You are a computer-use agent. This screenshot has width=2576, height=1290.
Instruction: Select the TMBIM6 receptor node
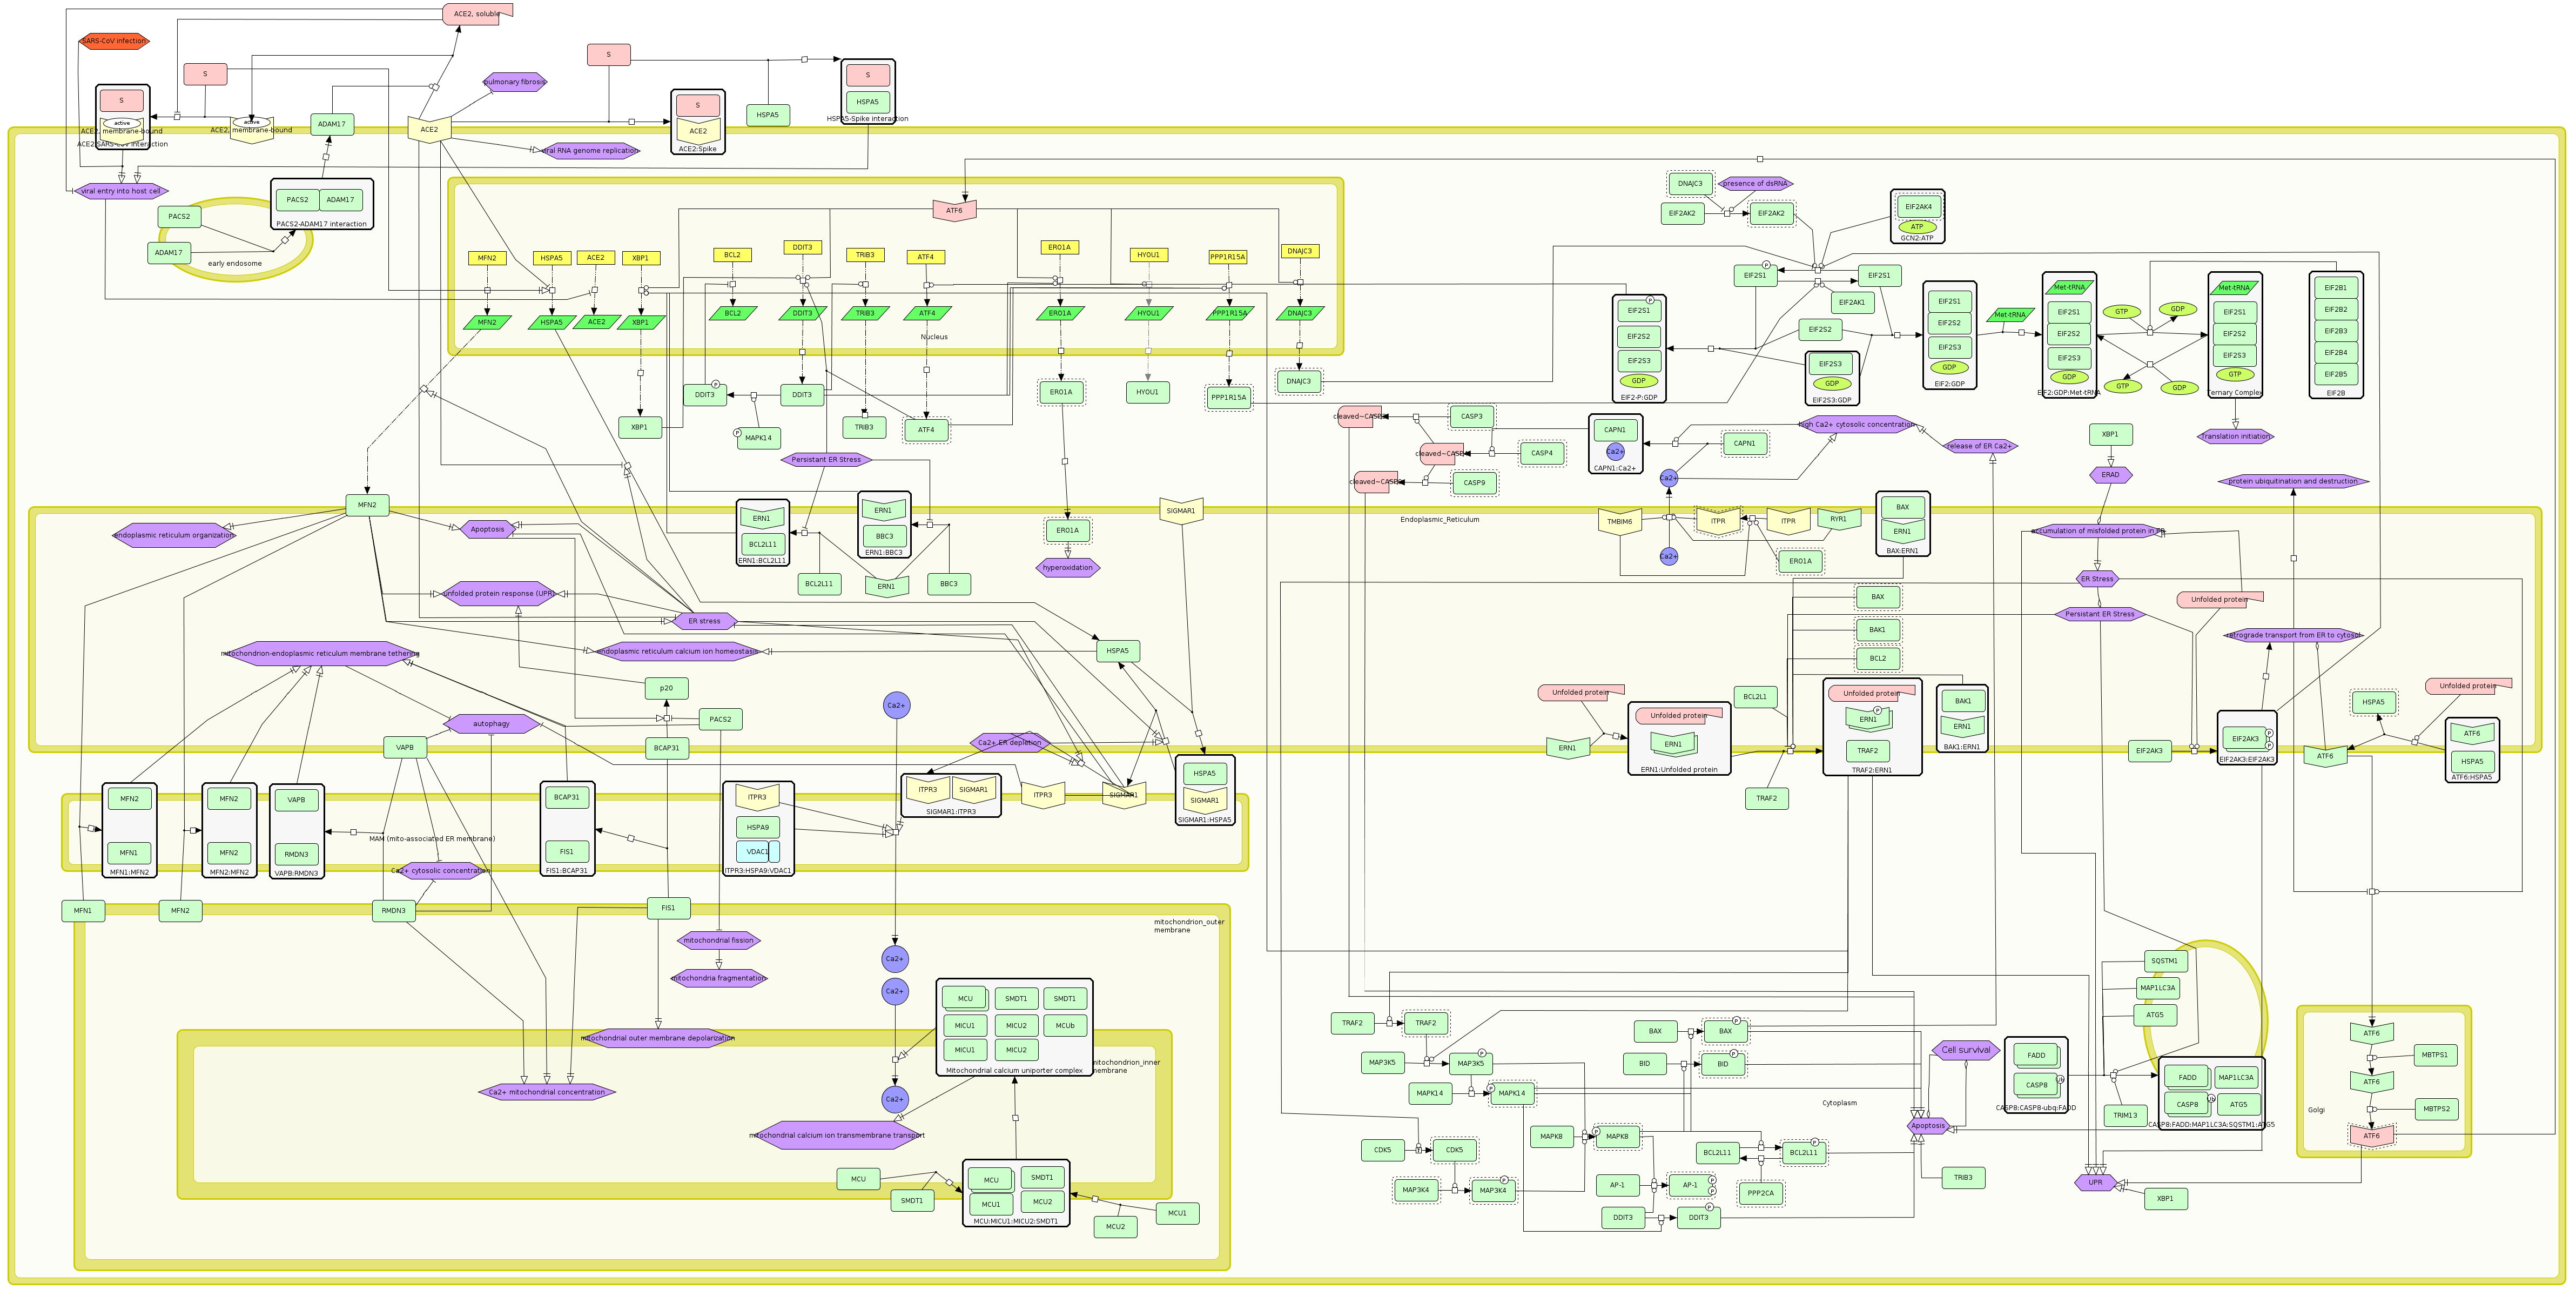tap(1620, 522)
